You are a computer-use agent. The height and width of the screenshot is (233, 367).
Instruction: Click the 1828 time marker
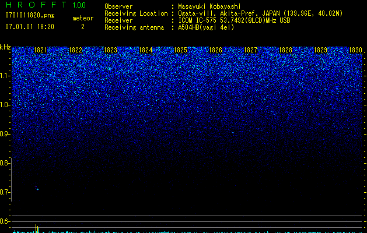[285, 50]
